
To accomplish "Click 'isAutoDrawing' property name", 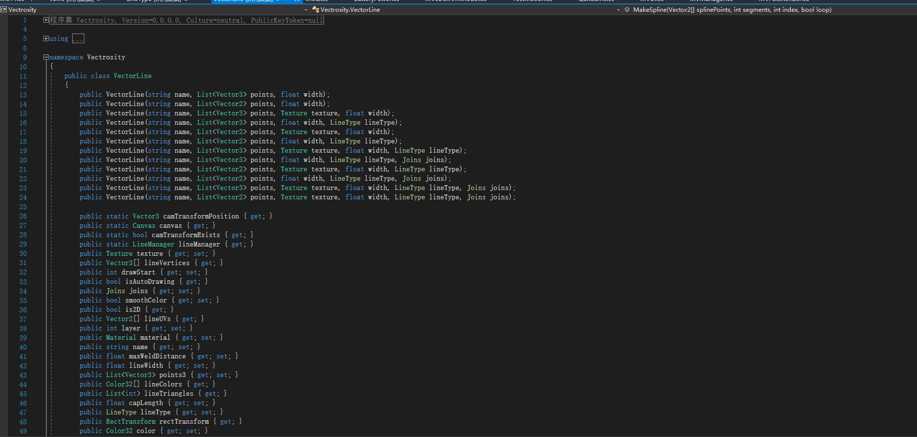I will tap(150, 281).
